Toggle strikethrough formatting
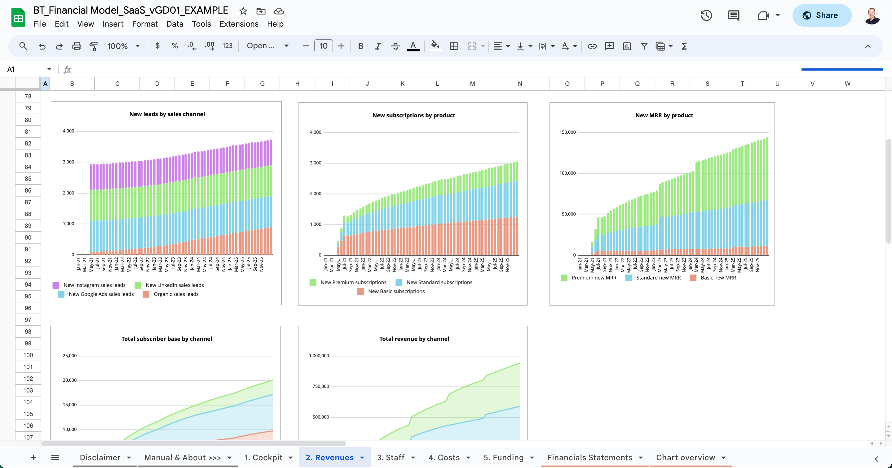 pos(395,46)
